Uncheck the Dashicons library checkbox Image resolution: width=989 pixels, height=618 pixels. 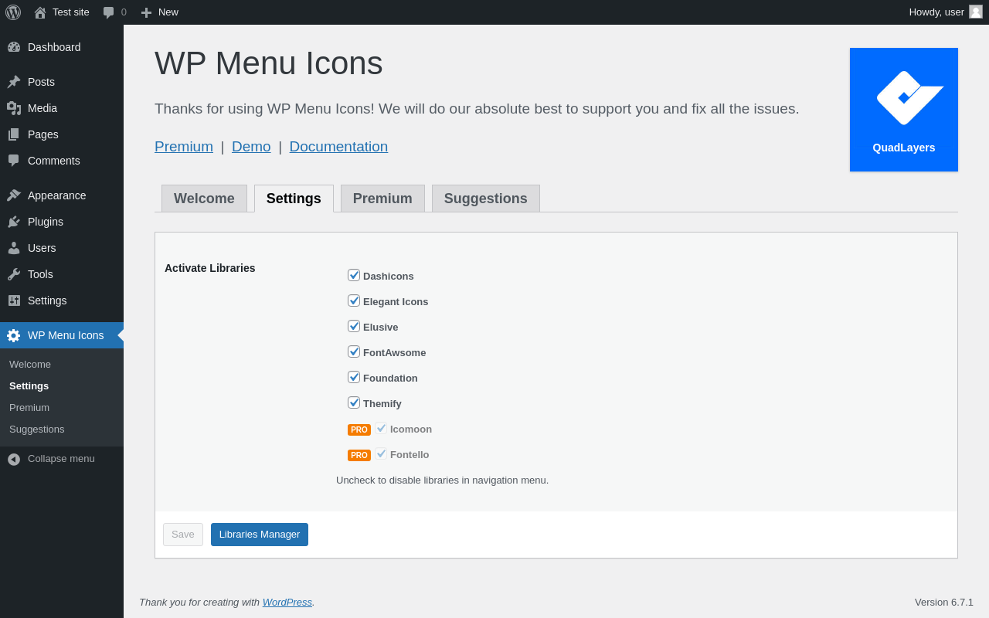(x=354, y=275)
